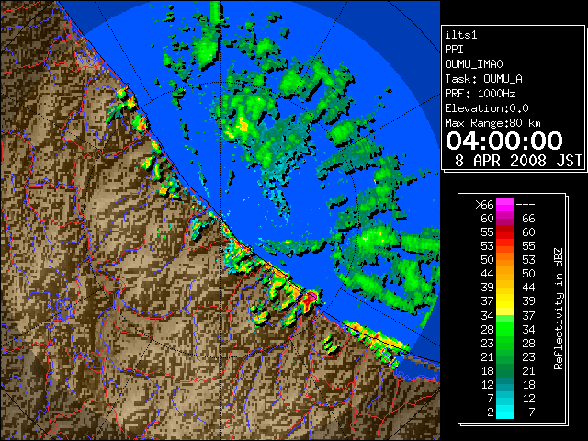The height and width of the screenshot is (441, 588).
Task: Select the 'Elevation:0.0' text
Action: 487,108
